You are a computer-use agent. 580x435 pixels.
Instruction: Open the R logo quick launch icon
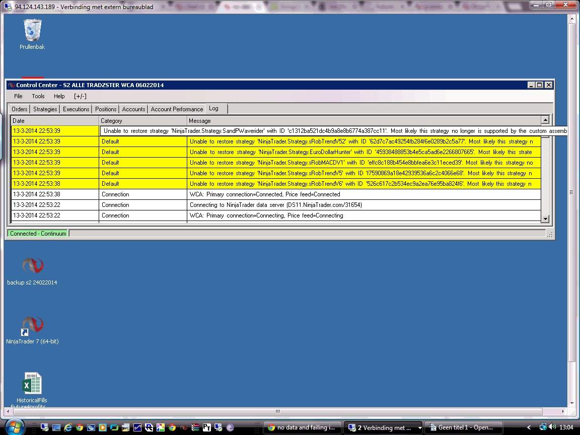coord(149,427)
